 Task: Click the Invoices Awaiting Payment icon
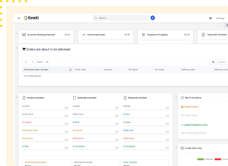pos(24,35)
